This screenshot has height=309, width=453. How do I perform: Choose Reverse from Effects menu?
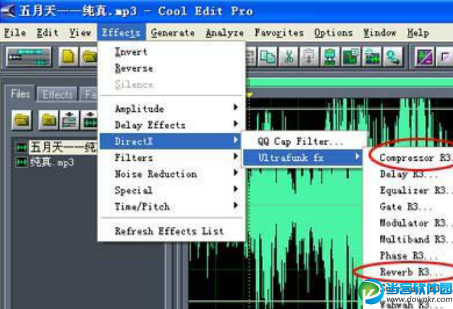[172, 68]
